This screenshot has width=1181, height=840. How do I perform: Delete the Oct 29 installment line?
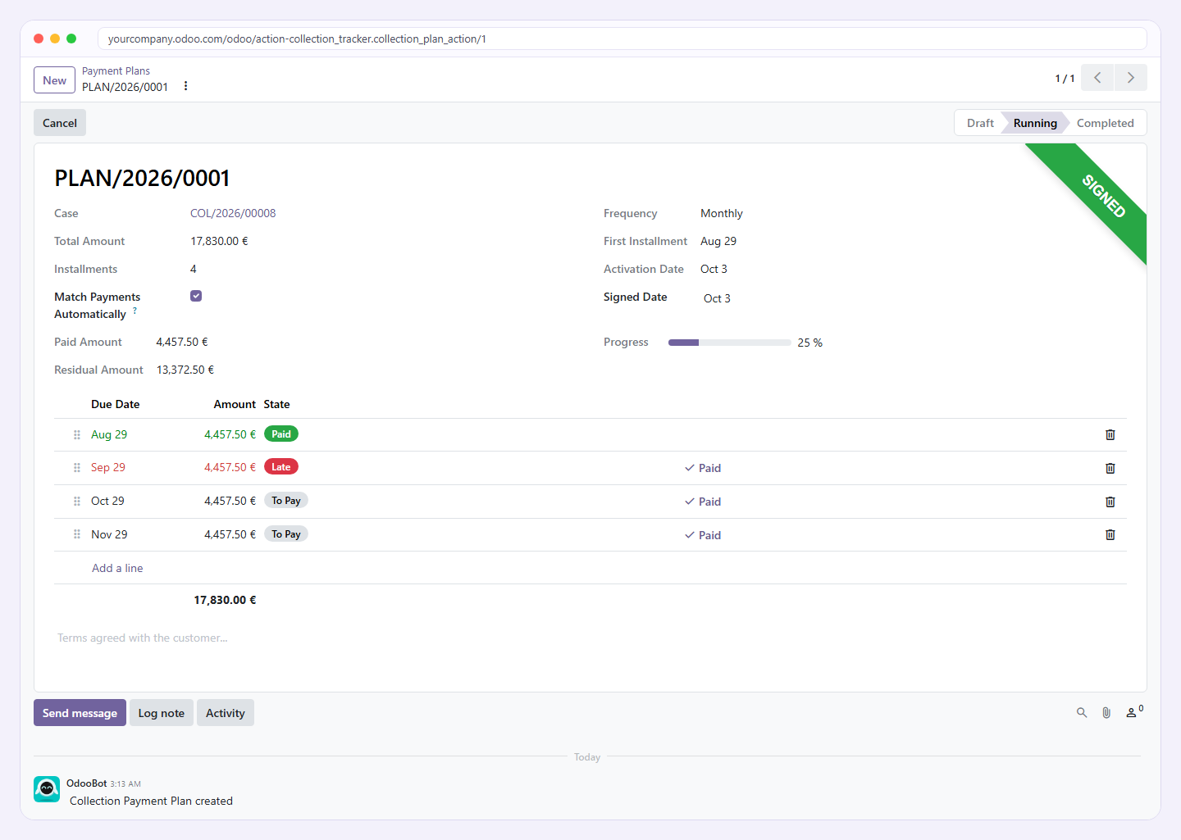point(1110,502)
